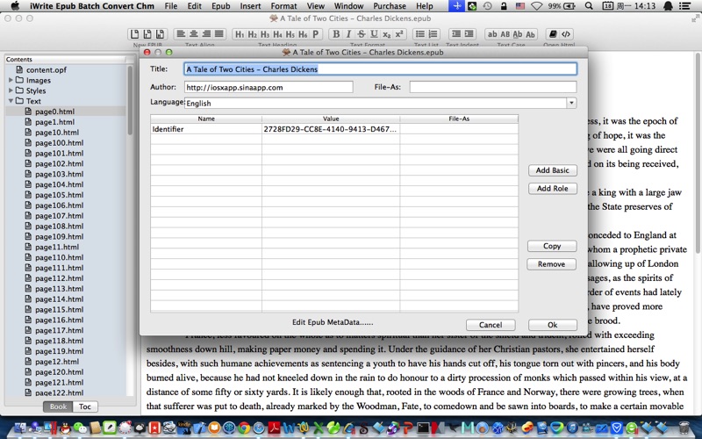Open the Edit menu
This screenshot has height=439, width=702.
pyautogui.click(x=194, y=6)
